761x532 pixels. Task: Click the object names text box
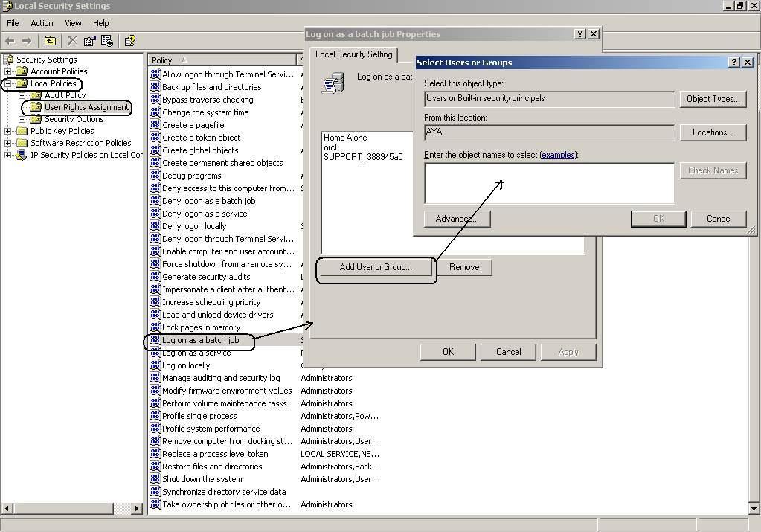(549, 183)
